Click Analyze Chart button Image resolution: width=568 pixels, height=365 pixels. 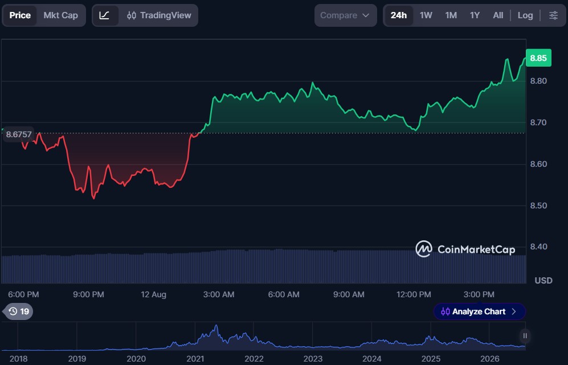click(x=479, y=311)
